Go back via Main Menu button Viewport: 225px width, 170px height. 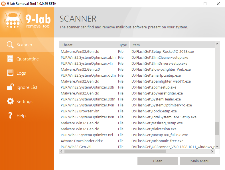click(x=200, y=161)
